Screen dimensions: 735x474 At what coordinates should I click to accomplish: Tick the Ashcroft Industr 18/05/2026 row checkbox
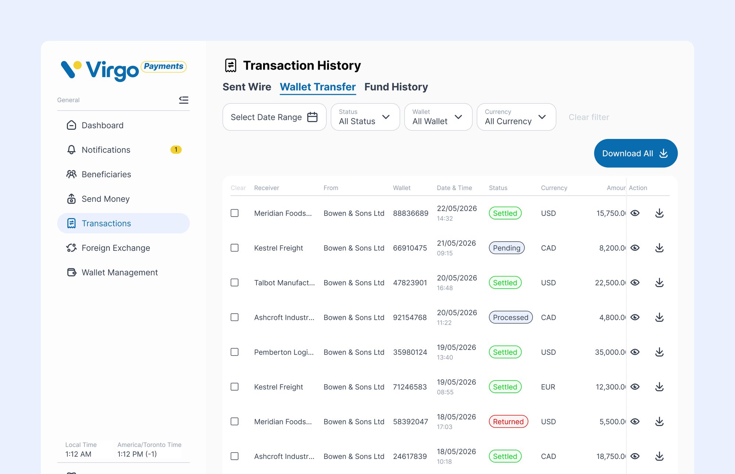[x=234, y=456]
